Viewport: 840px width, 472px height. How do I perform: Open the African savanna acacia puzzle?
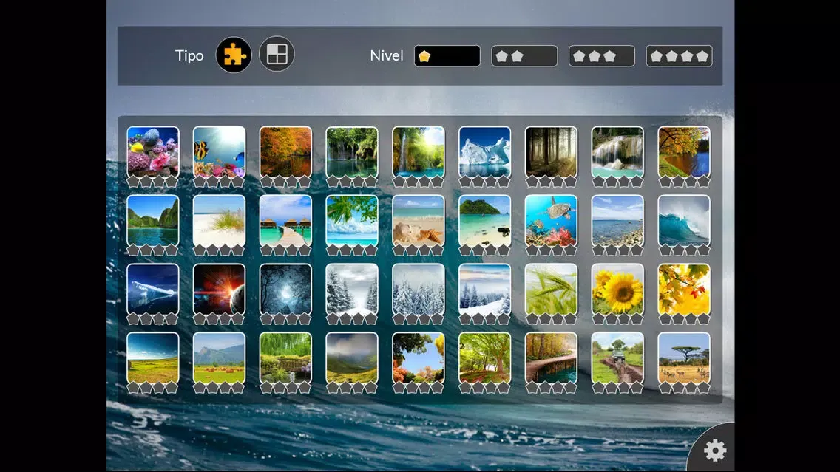pos(684,358)
